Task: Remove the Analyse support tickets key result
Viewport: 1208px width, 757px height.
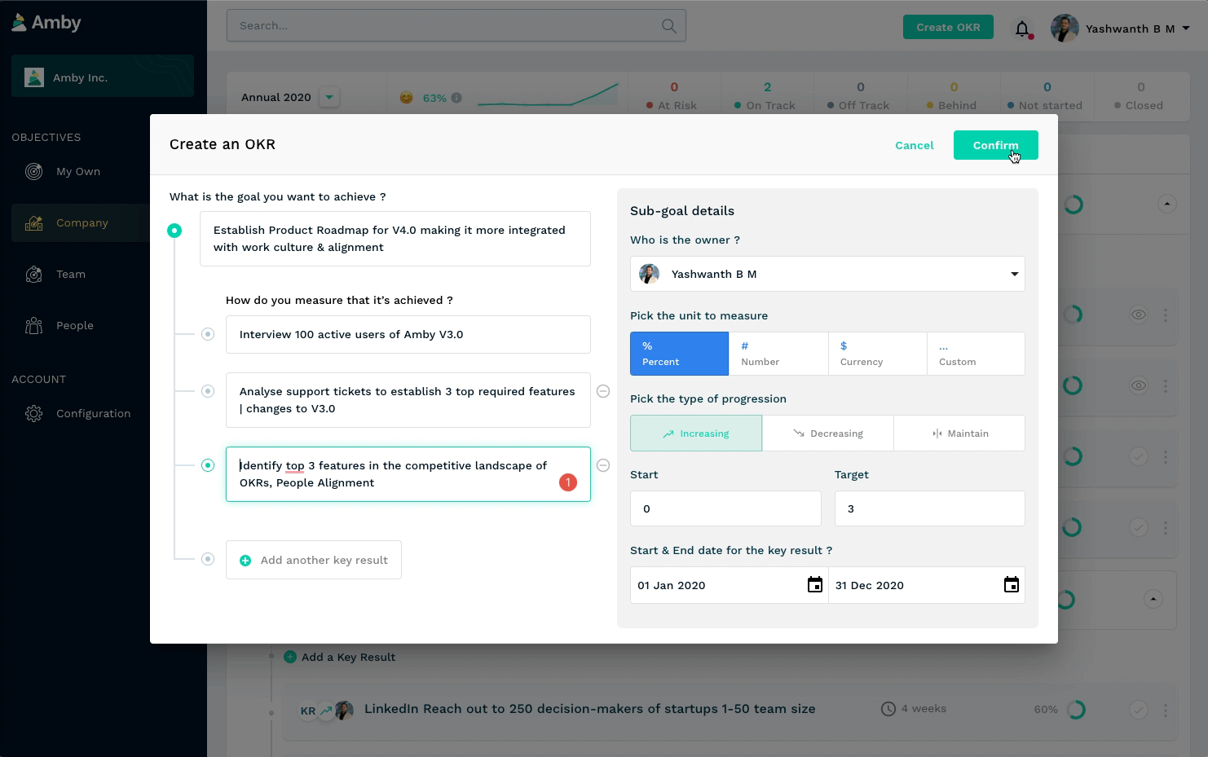Action: coord(603,391)
